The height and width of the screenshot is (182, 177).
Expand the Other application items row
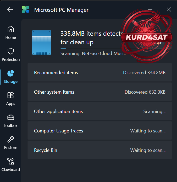99,111
